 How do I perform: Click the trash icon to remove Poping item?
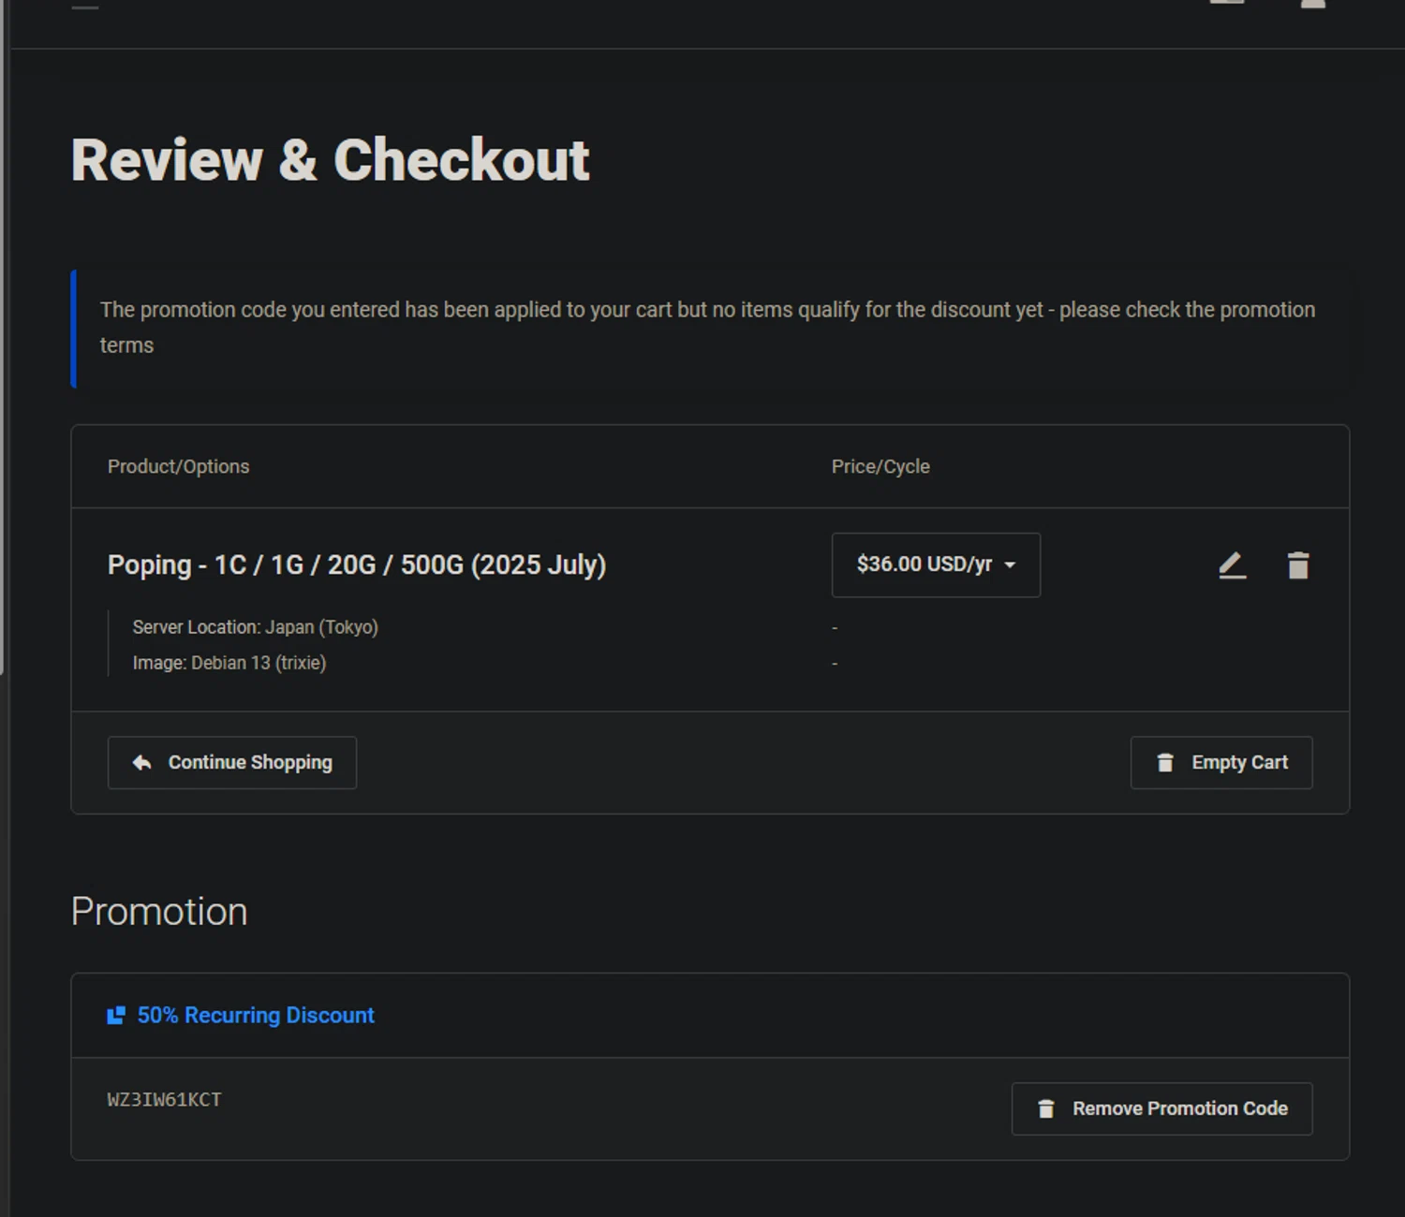coord(1297,565)
